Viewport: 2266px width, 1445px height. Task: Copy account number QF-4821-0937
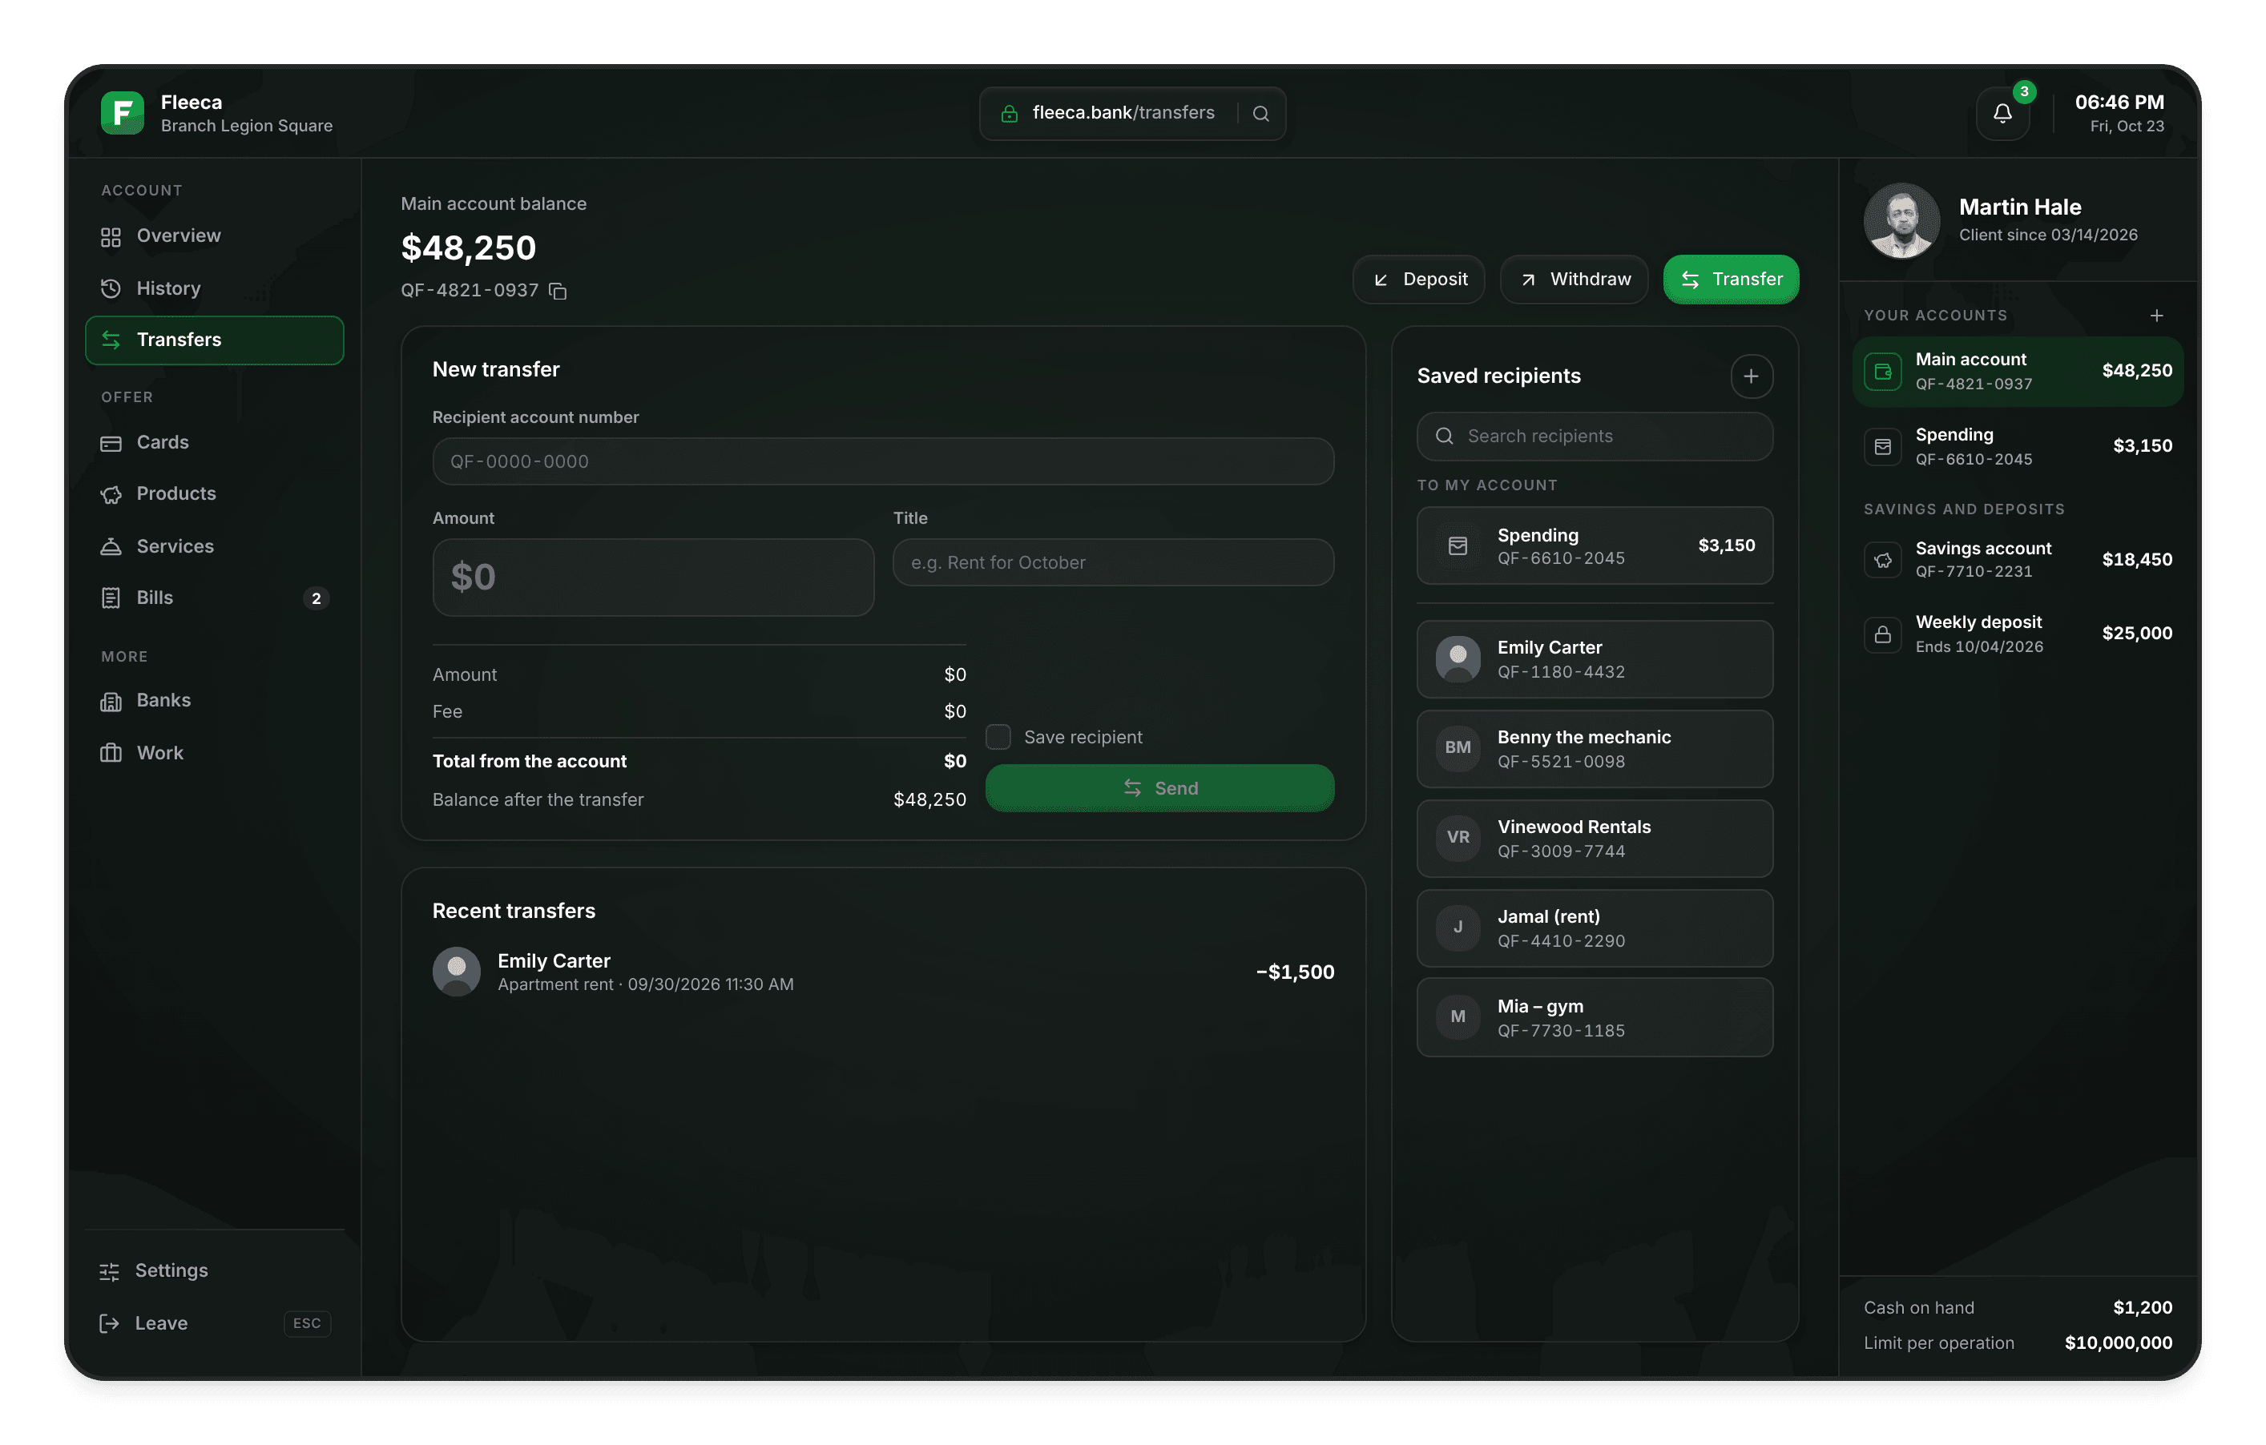pyautogui.click(x=558, y=291)
